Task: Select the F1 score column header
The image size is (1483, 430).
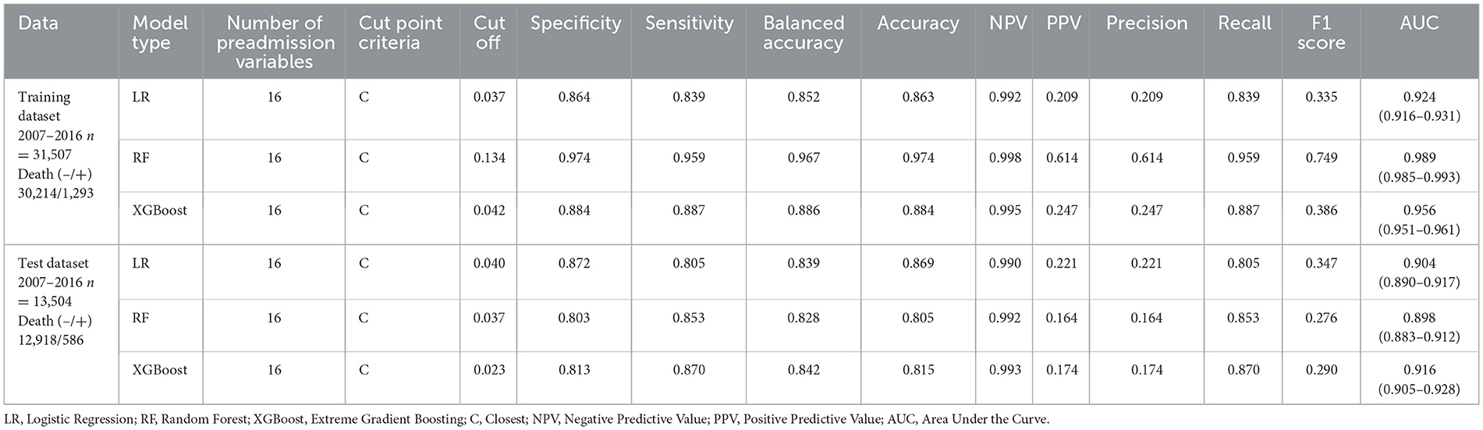Action: (1321, 34)
